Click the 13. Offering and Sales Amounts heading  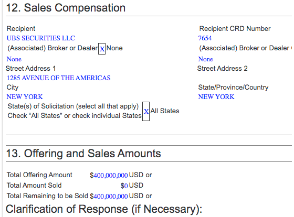83,154
